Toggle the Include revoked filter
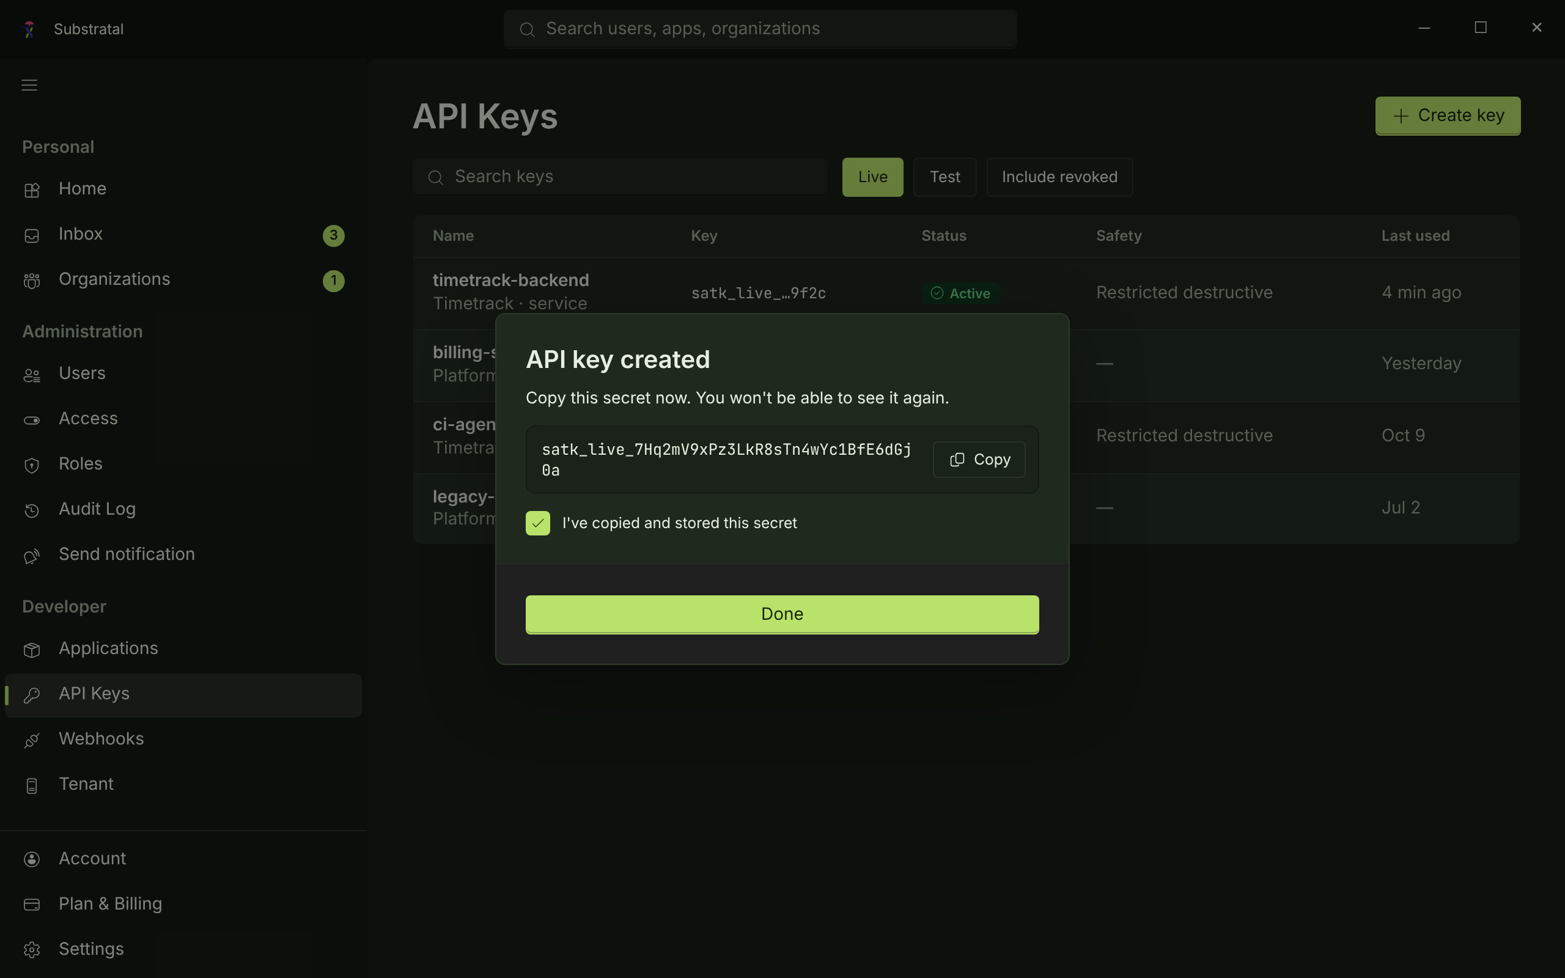Viewport: 1565px width, 978px height. (1059, 177)
